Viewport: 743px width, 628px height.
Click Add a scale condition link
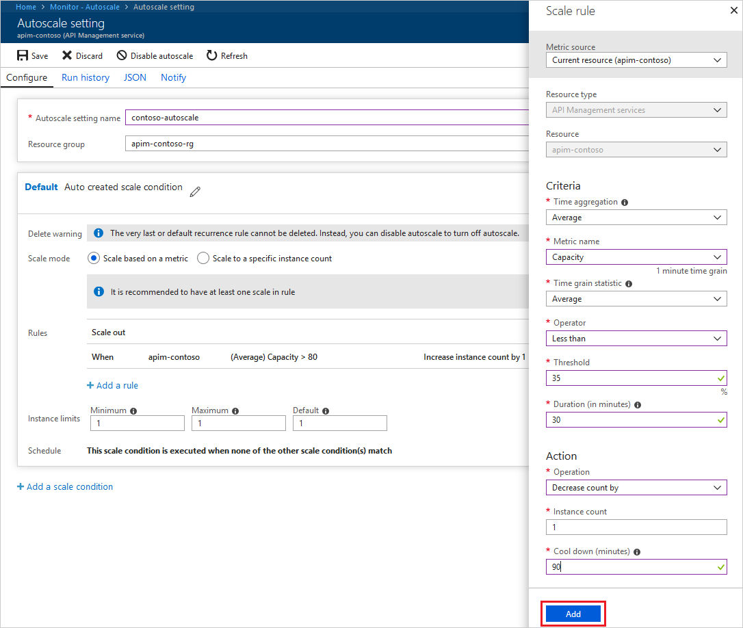click(x=65, y=487)
